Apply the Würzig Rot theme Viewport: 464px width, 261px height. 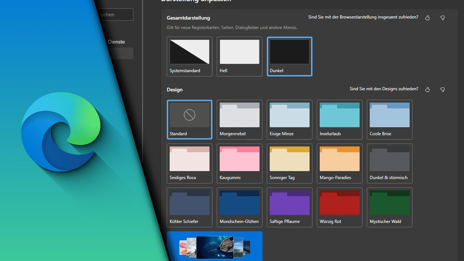point(339,207)
